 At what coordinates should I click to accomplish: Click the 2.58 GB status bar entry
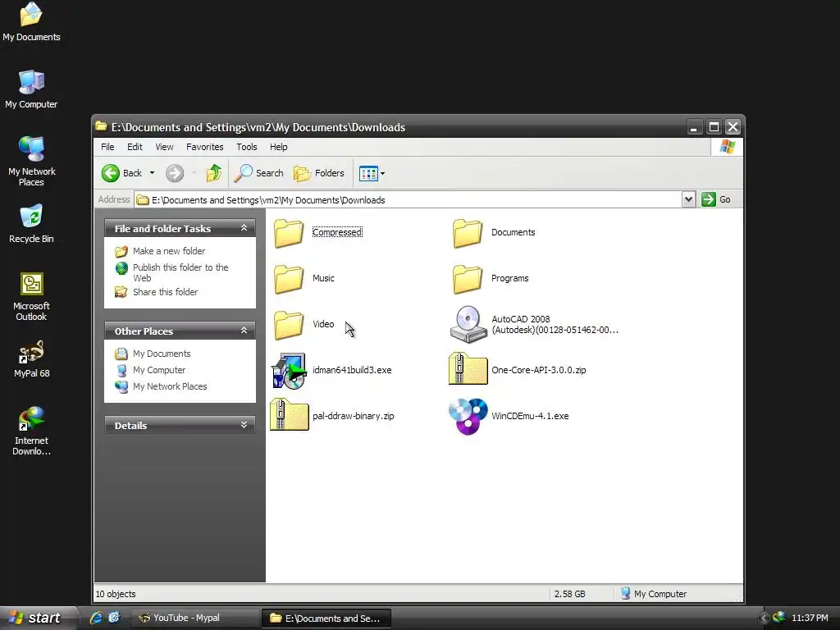(x=569, y=594)
